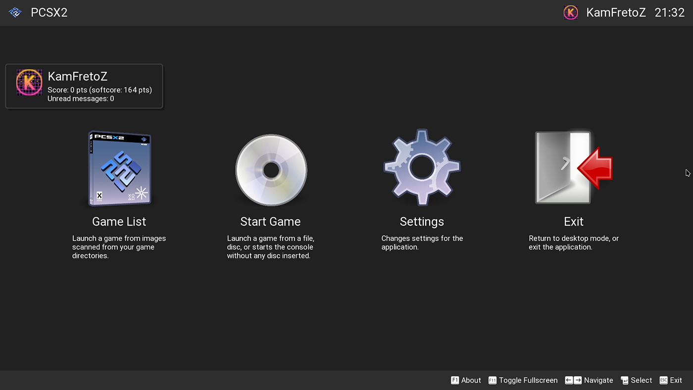Open Settings via the gear icon
Viewport: 693px width, 390px height.
[422, 168]
